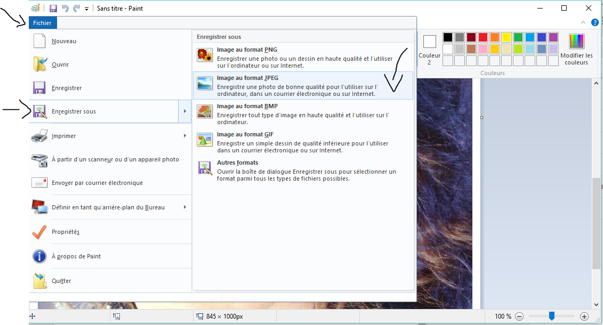Screen dimensions: 603x325
Task: Click the Save icon in quick access toolbar
Action: coord(53,9)
